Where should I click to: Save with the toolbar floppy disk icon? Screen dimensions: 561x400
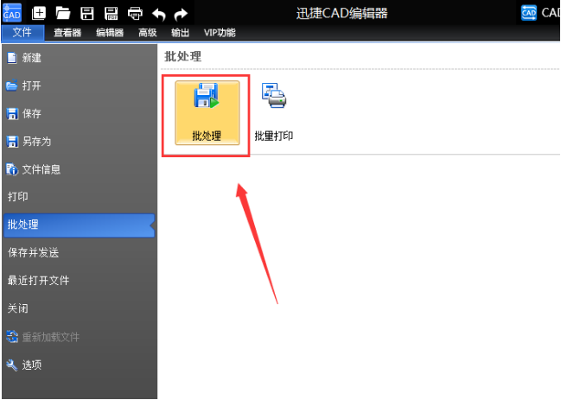[87, 13]
